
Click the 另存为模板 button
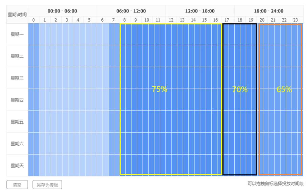click(x=47, y=185)
